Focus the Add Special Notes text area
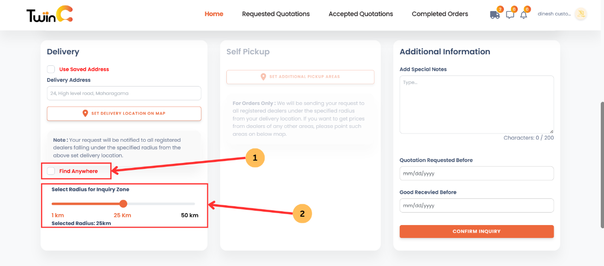604x266 pixels. [x=476, y=104]
